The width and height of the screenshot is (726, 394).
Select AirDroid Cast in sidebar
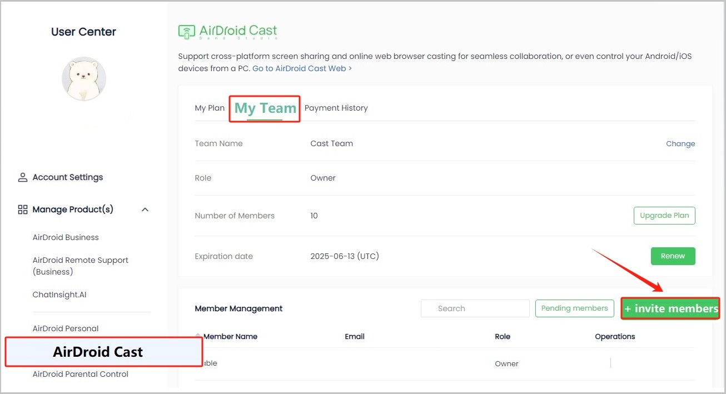(x=104, y=352)
